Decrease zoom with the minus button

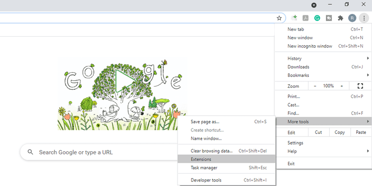click(315, 86)
